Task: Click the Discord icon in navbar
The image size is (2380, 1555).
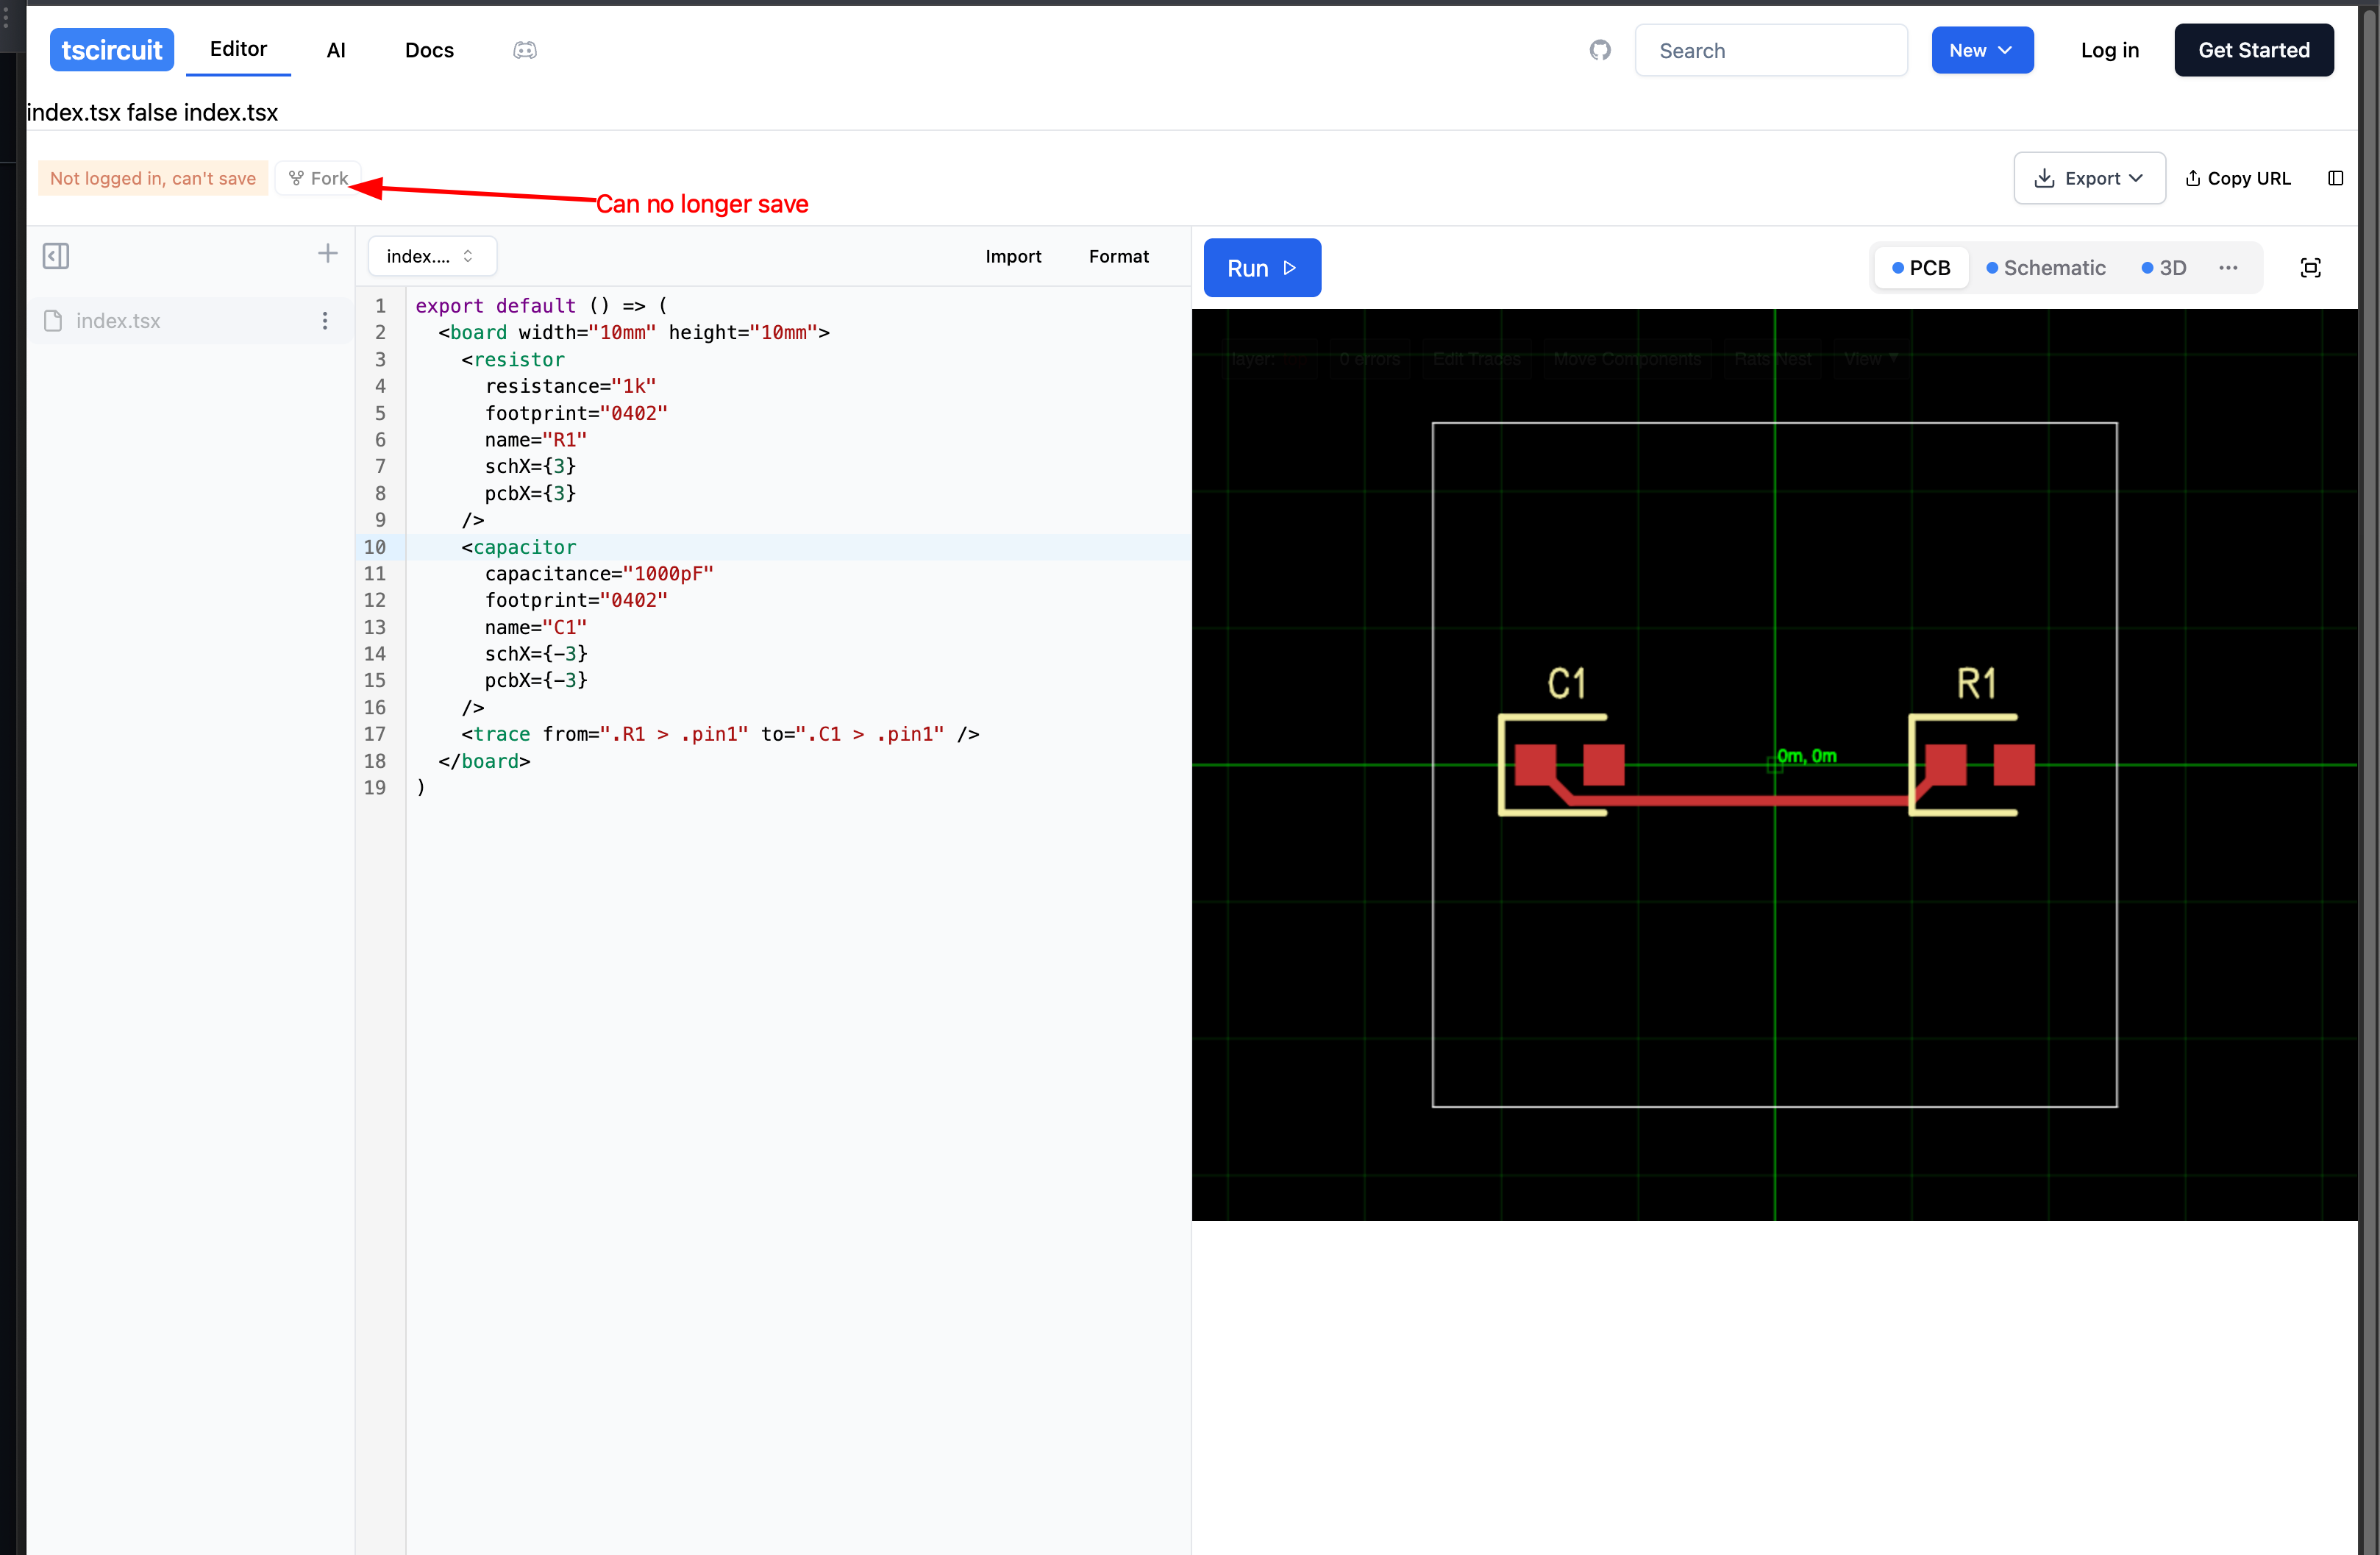Action: click(525, 50)
